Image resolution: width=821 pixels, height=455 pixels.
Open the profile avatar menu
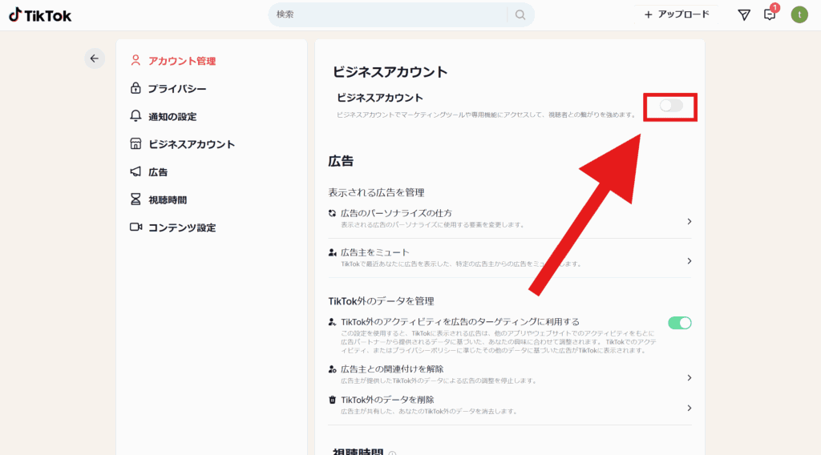coord(799,14)
